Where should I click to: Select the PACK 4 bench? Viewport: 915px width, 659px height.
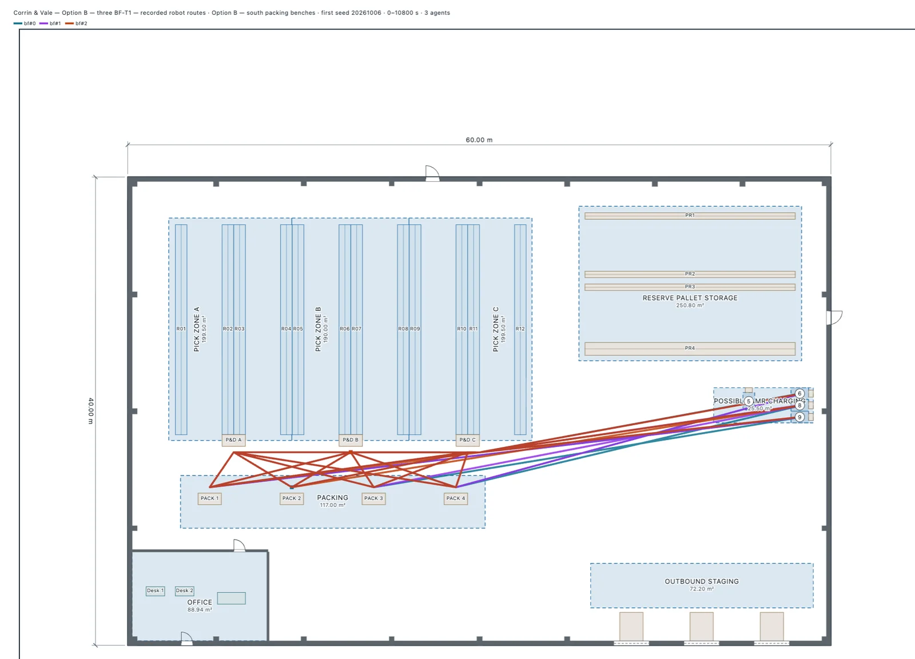[456, 498]
